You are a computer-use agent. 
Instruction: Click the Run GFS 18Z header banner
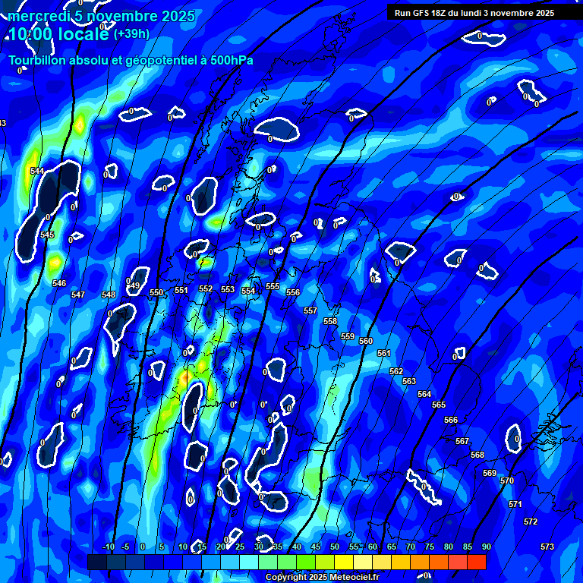coord(474,13)
